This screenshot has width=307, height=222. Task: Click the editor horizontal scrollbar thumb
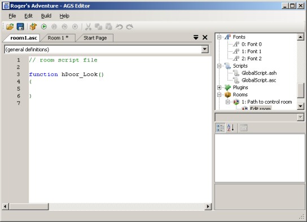(29, 206)
